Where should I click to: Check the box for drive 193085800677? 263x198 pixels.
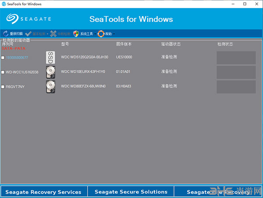point(3,58)
